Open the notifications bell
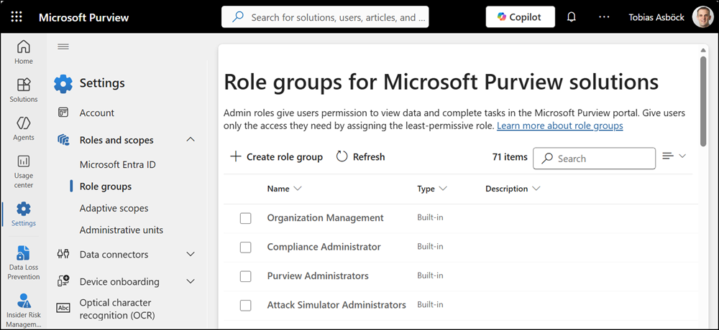 pos(572,17)
